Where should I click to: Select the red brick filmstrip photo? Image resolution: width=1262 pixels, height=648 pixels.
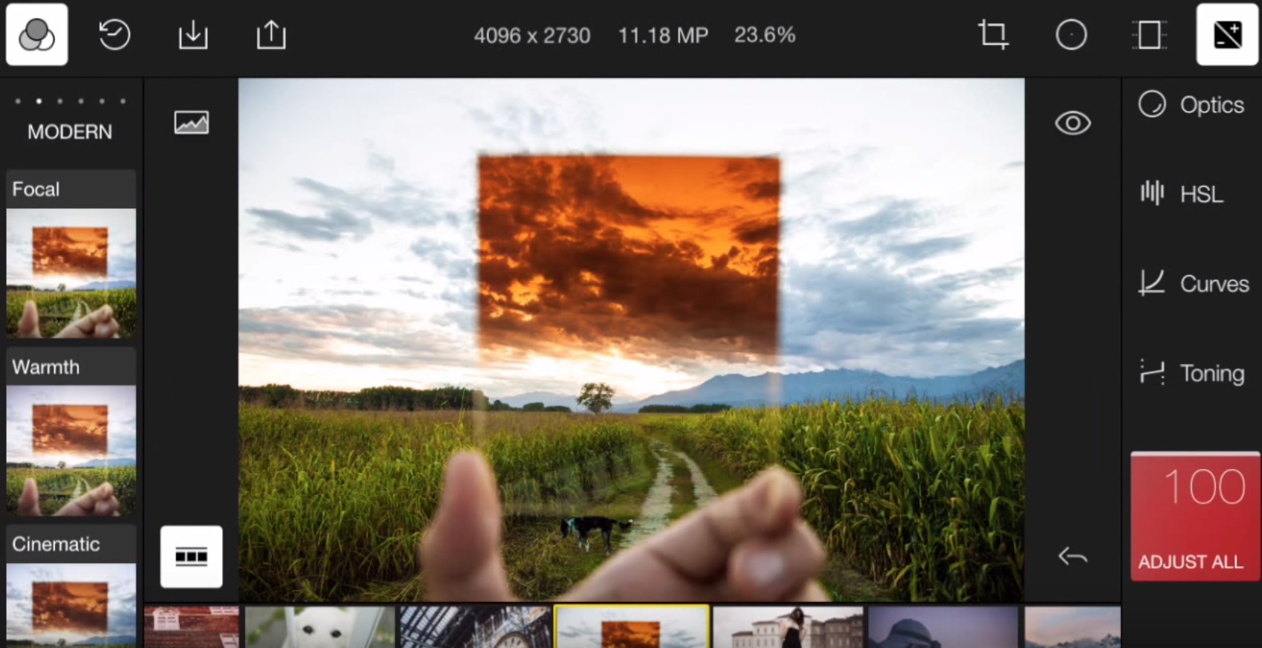192,627
